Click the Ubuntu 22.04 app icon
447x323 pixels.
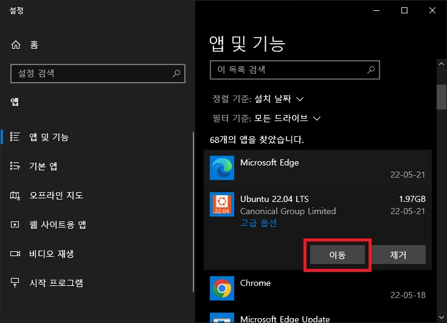point(222,204)
